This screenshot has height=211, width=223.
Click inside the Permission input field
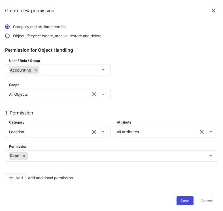click(x=113, y=156)
